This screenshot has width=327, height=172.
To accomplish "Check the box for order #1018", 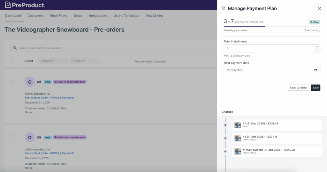I will click(12, 82).
